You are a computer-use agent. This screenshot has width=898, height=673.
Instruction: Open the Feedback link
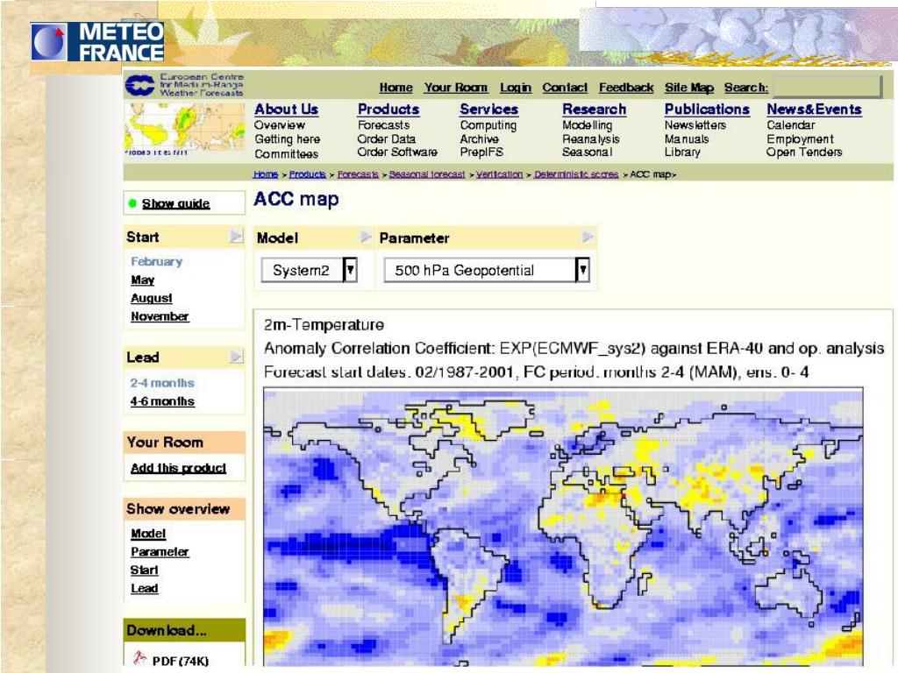pos(626,88)
